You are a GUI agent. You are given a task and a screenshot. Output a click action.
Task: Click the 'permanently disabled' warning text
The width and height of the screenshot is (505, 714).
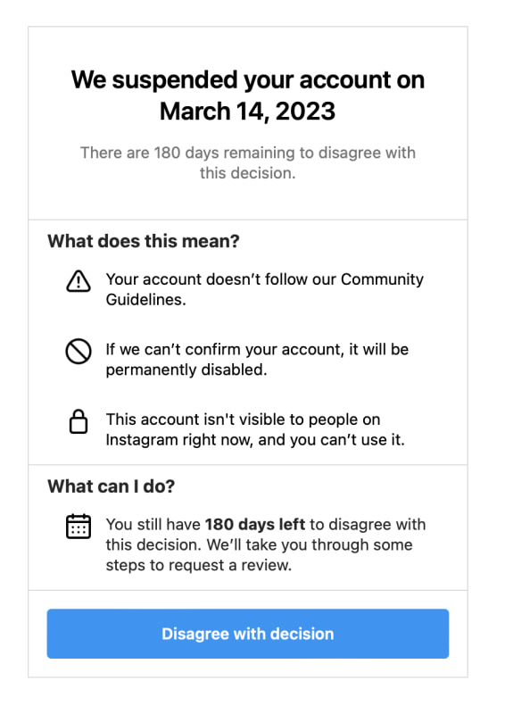coord(186,369)
